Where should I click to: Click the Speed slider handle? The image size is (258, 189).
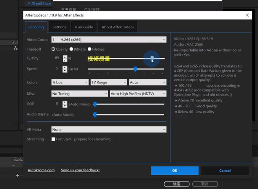[x=135, y=69]
